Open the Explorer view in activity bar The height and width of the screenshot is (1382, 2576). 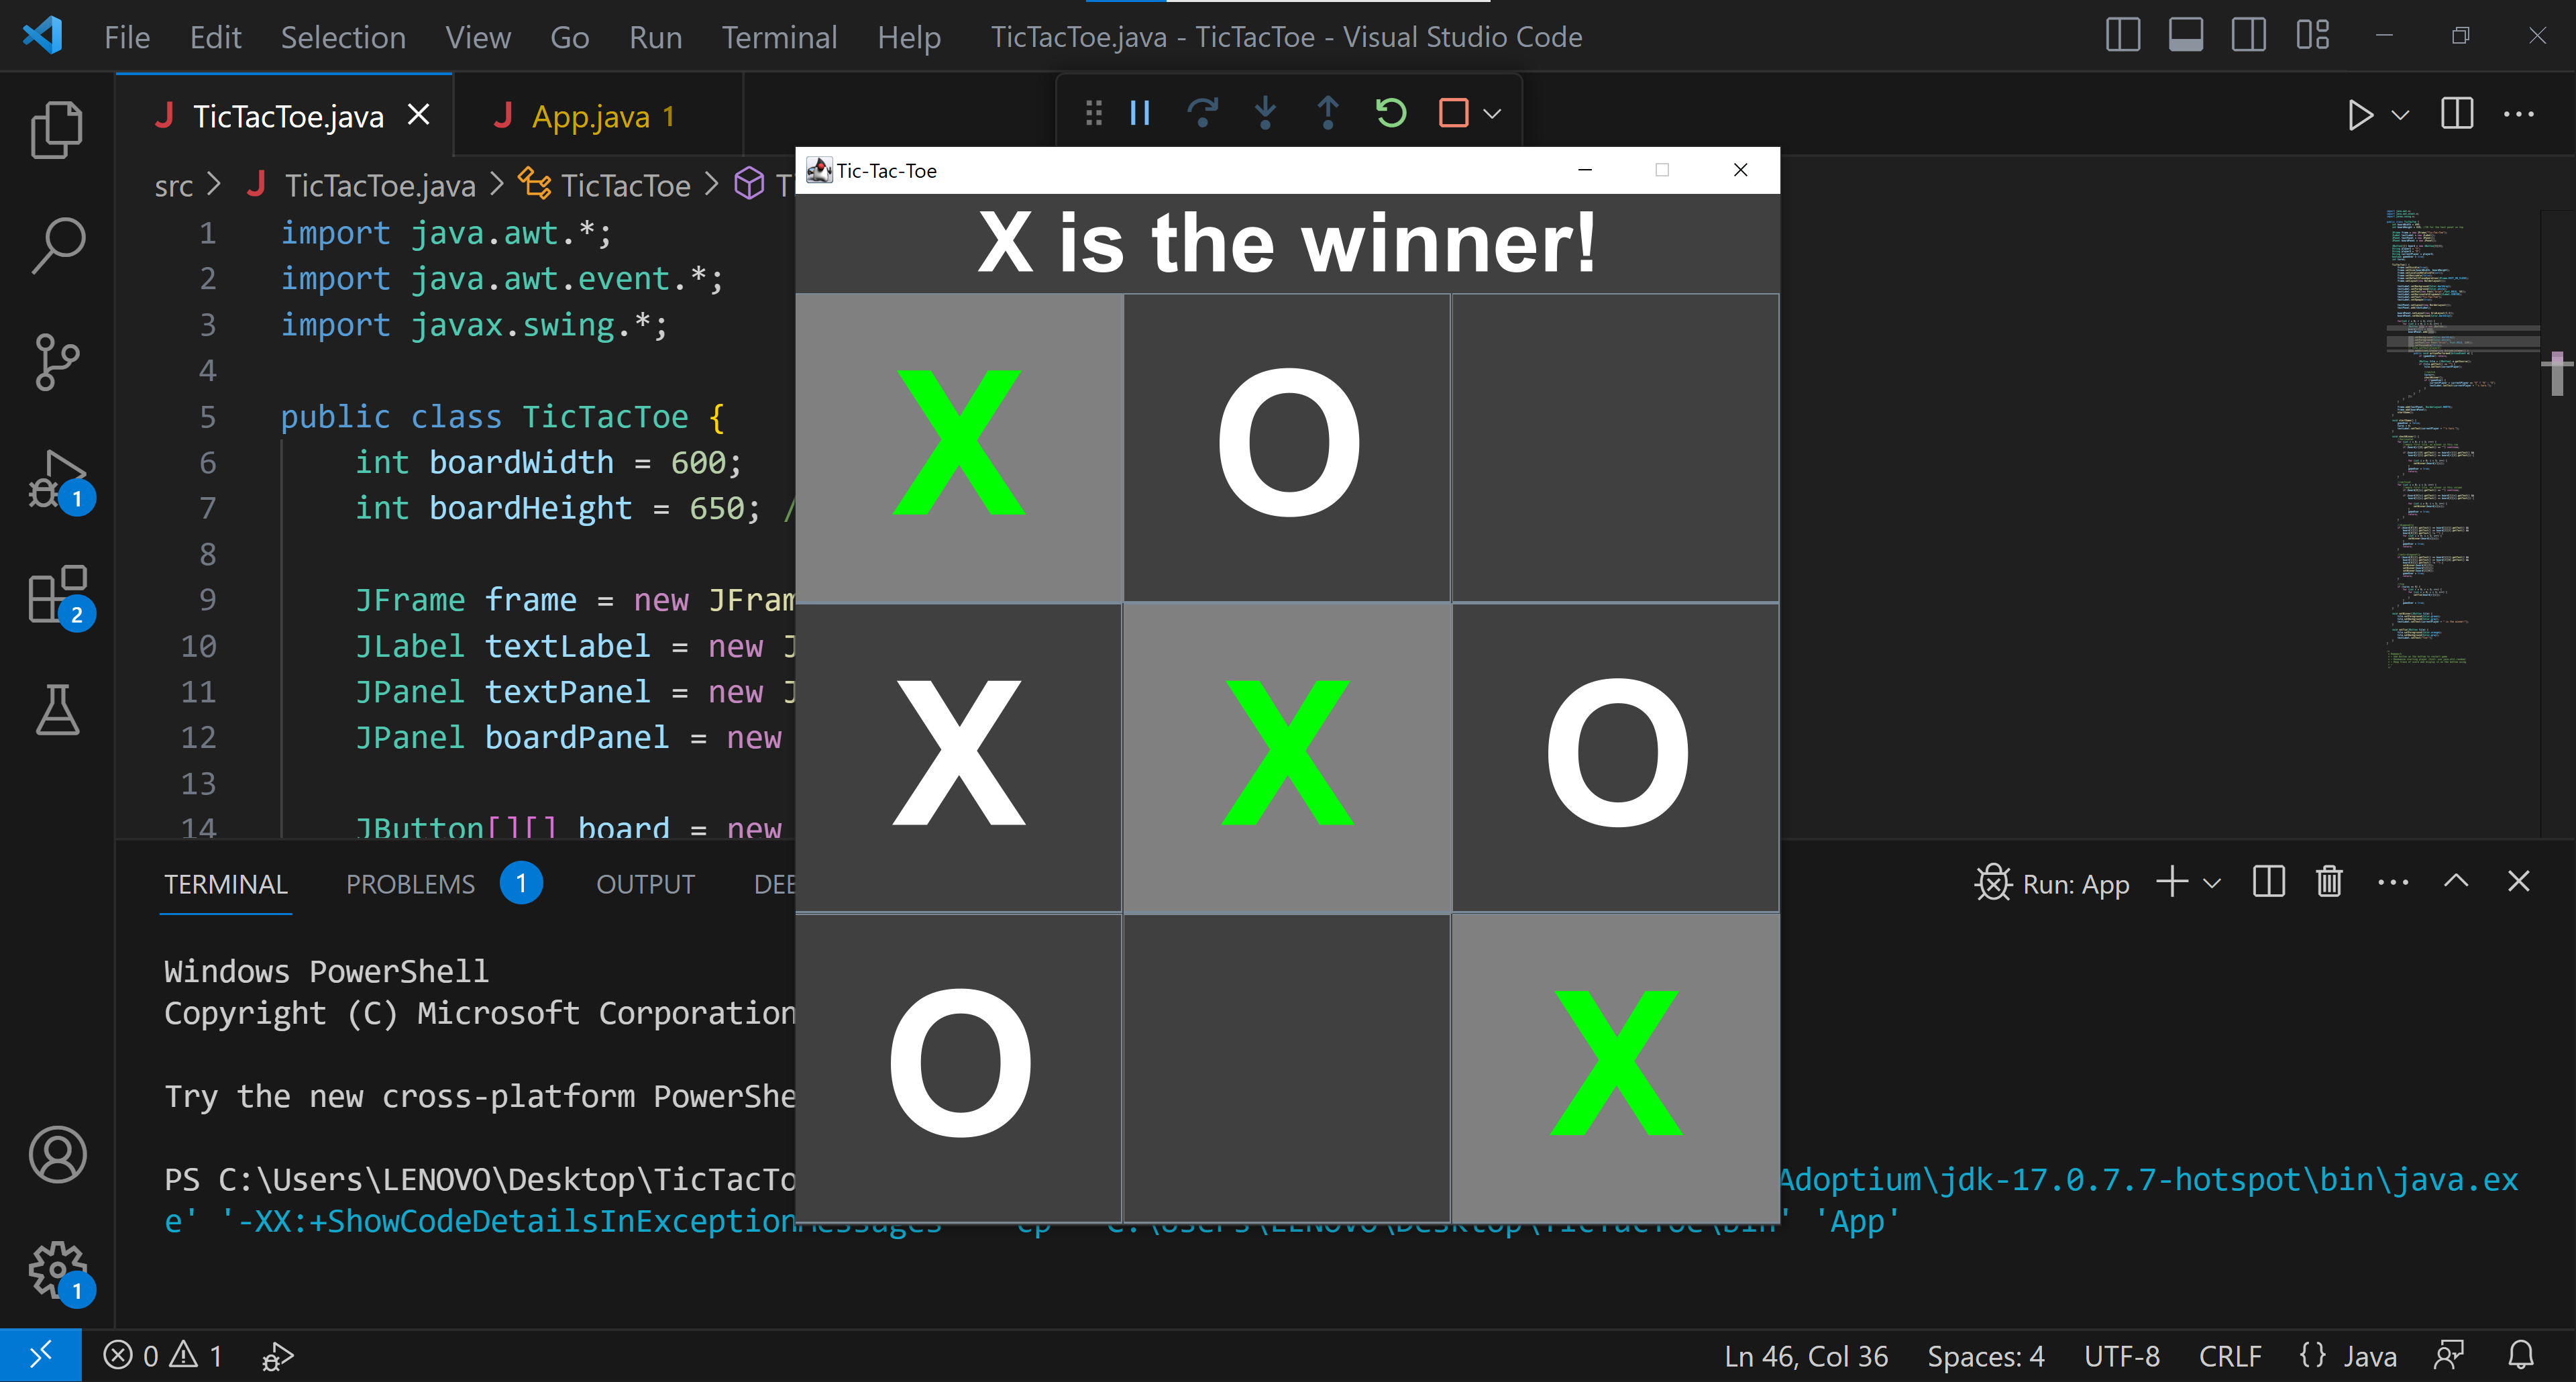point(57,130)
